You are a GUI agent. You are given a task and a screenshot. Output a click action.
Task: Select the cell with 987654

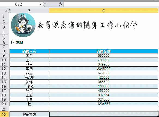104,95
